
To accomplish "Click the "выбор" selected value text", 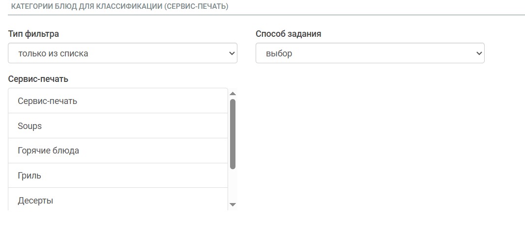I will 279,53.
